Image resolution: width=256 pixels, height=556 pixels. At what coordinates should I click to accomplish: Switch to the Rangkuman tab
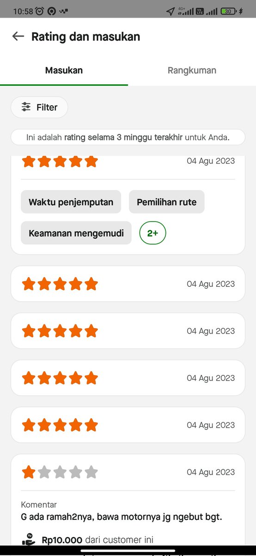coord(192,70)
